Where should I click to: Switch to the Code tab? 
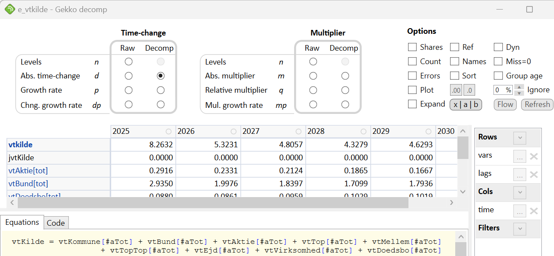coord(56,223)
